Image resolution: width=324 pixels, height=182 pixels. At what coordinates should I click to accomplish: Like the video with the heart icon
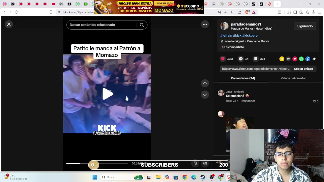(223, 59)
